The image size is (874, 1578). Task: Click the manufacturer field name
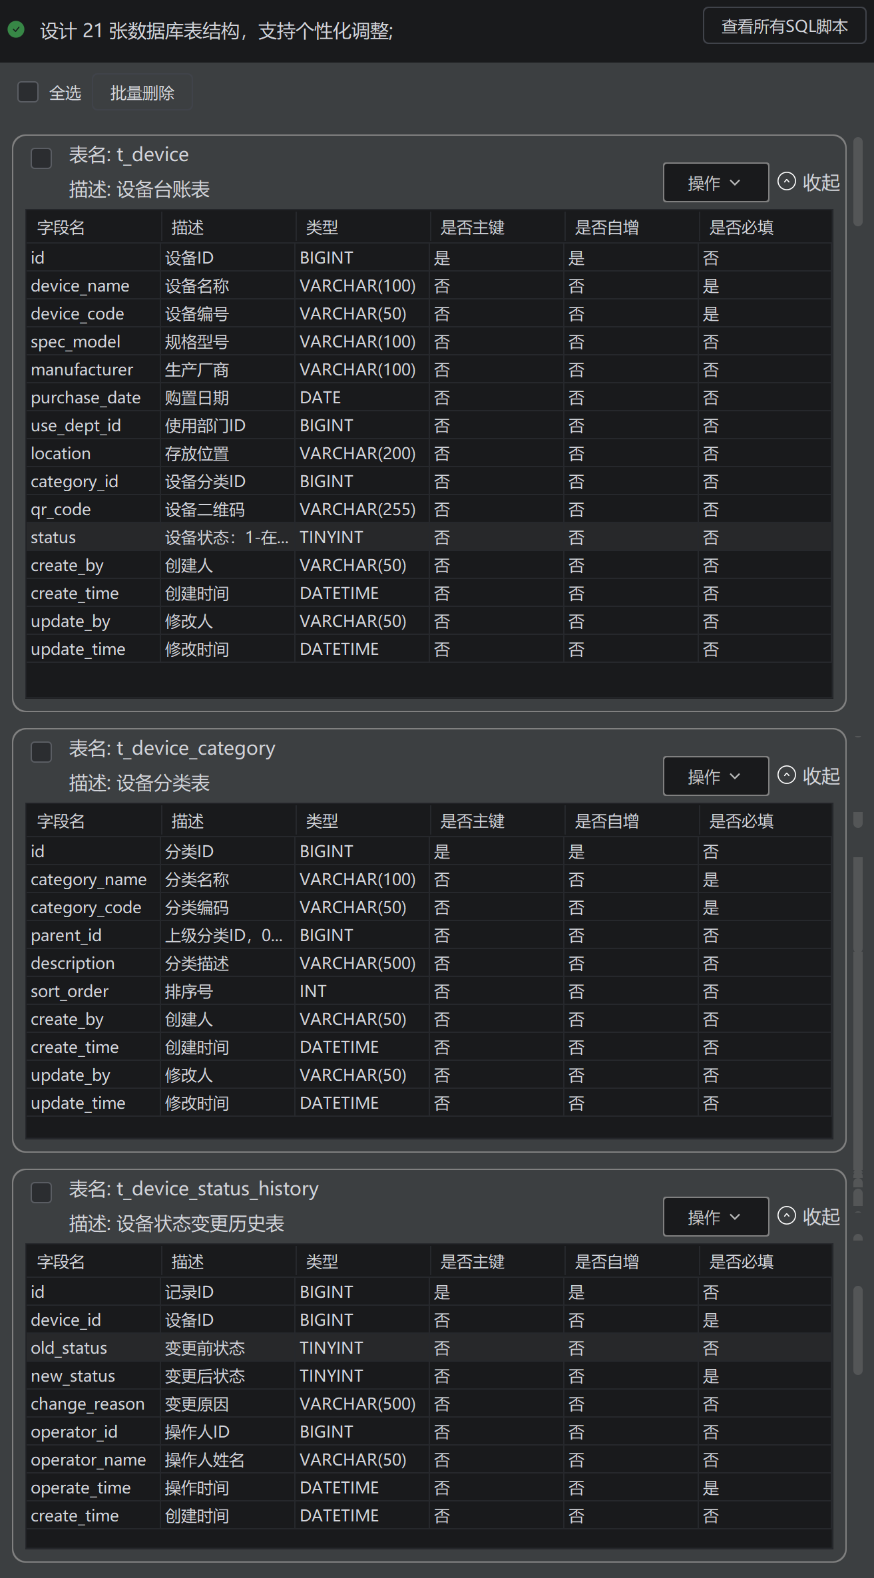[82, 369]
